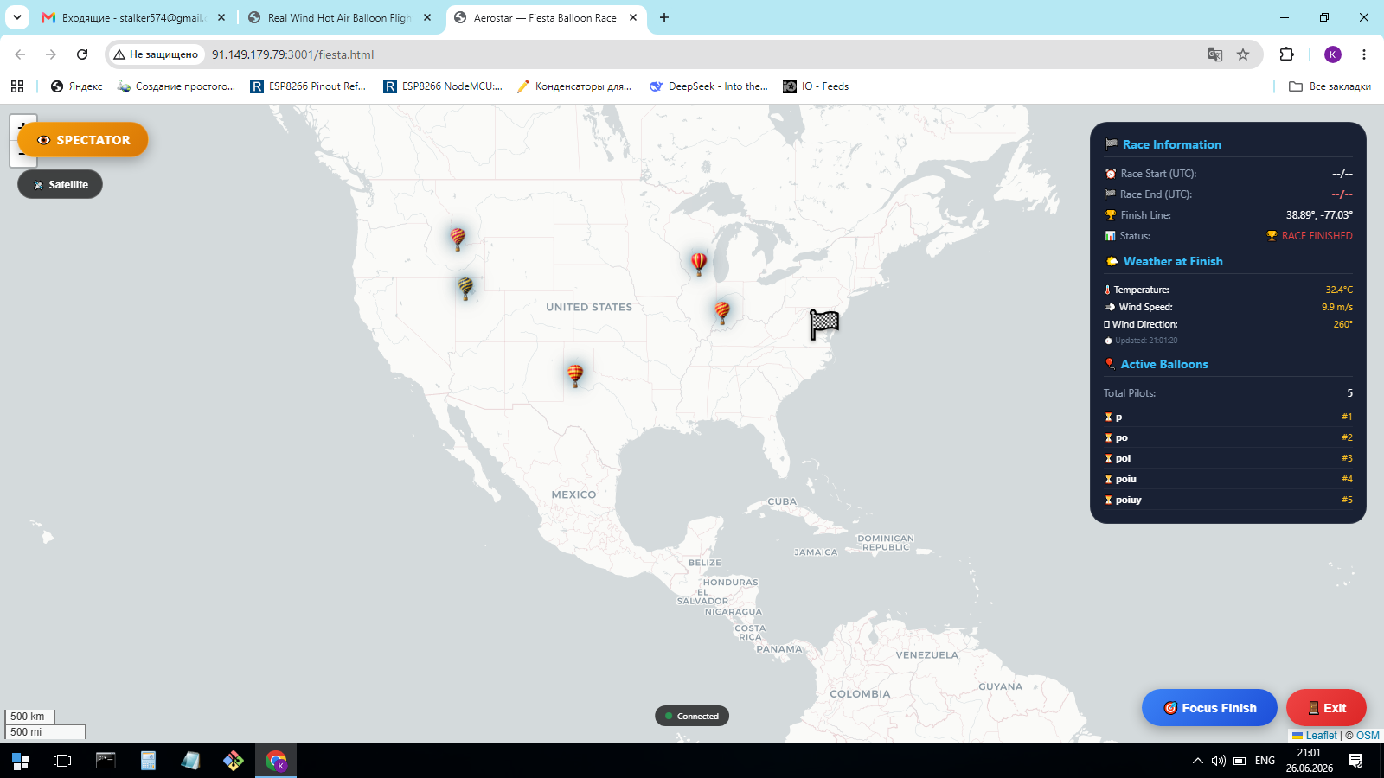Click the Focus Finish button

tap(1209, 708)
